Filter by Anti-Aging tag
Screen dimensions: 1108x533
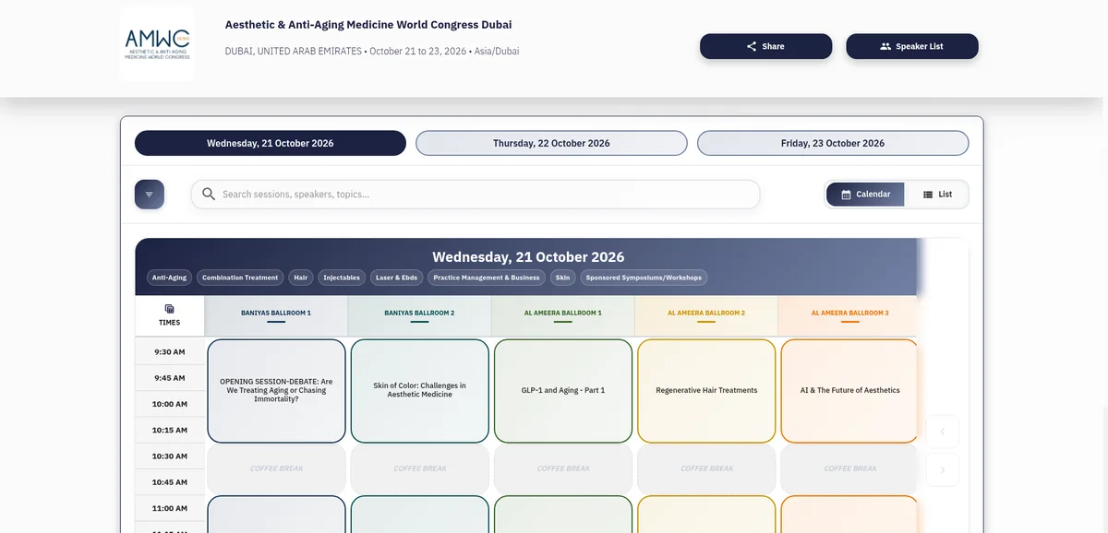[x=169, y=278]
